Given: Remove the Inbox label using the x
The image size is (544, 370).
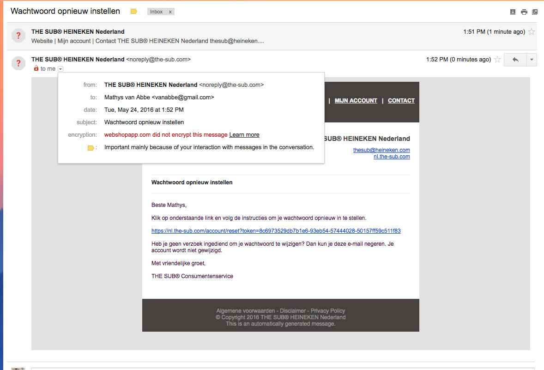Looking at the screenshot, I should 170,12.
